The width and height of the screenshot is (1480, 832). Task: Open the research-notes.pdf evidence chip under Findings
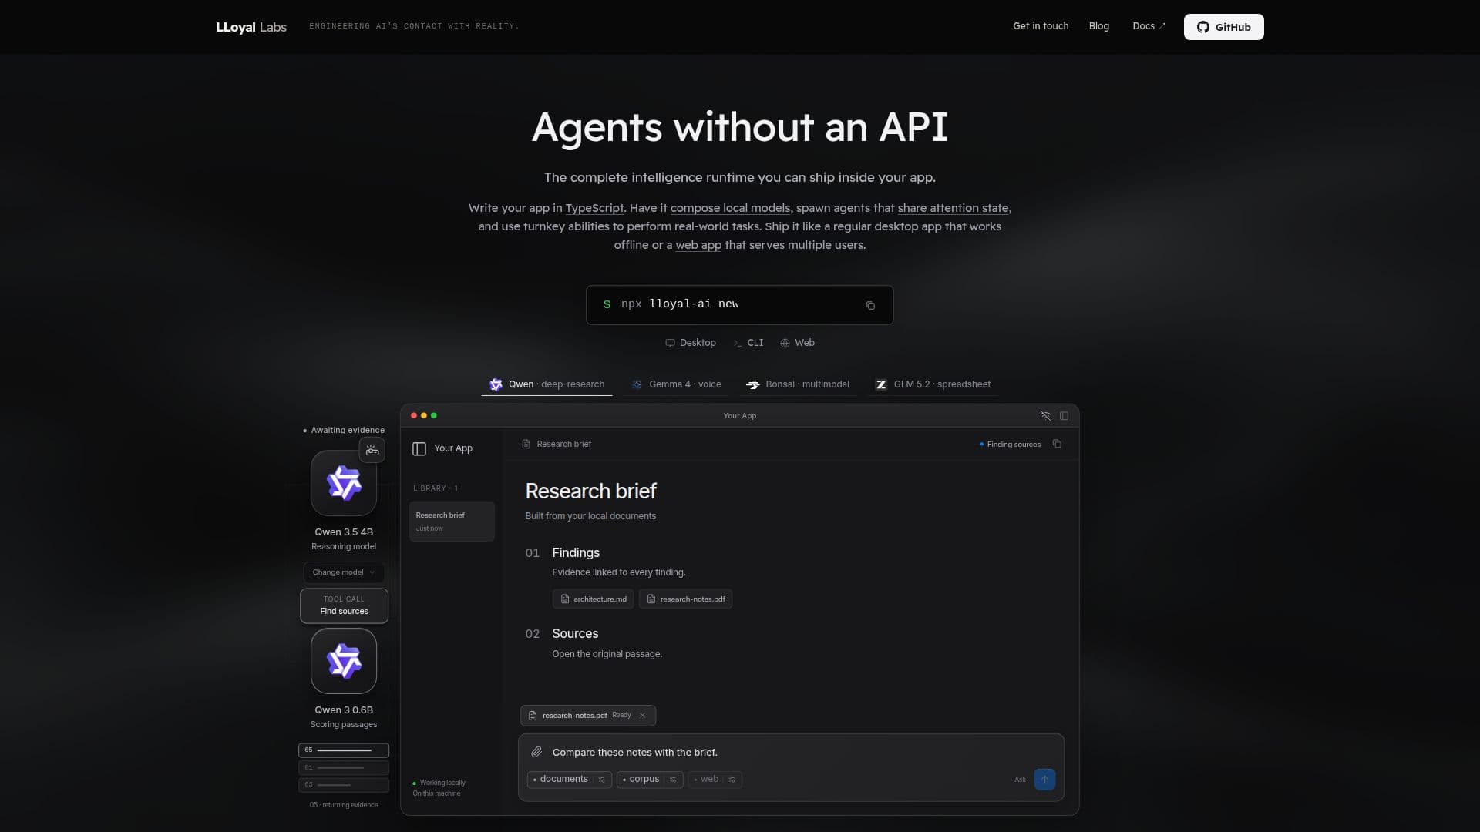(x=685, y=599)
